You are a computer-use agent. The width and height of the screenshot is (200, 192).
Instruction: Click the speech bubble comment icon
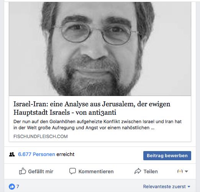72,171
